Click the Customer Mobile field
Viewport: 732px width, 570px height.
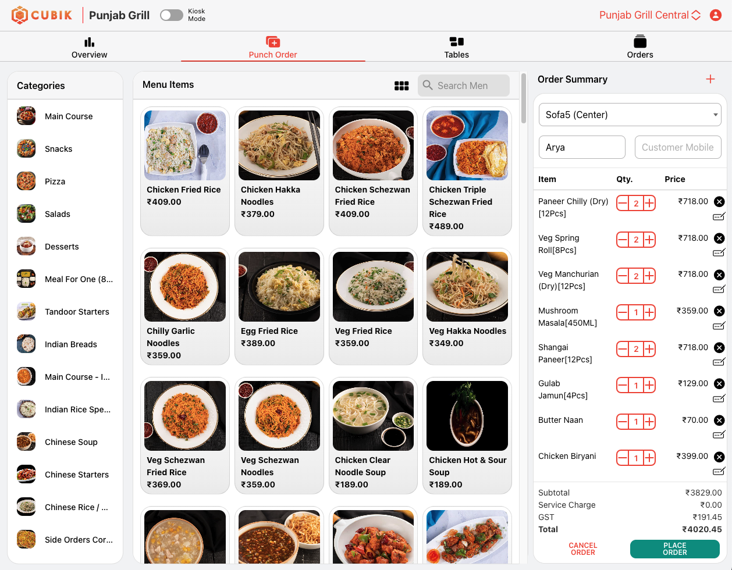click(x=678, y=147)
